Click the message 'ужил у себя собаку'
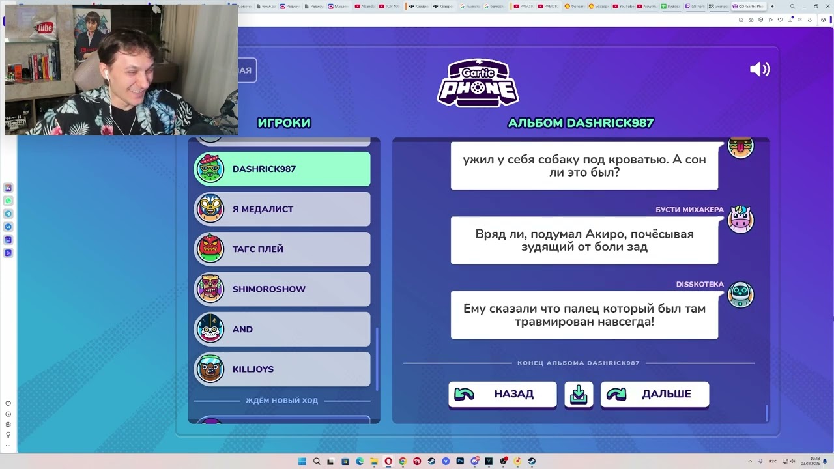Viewport: 834px width, 469px height. (x=584, y=165)
